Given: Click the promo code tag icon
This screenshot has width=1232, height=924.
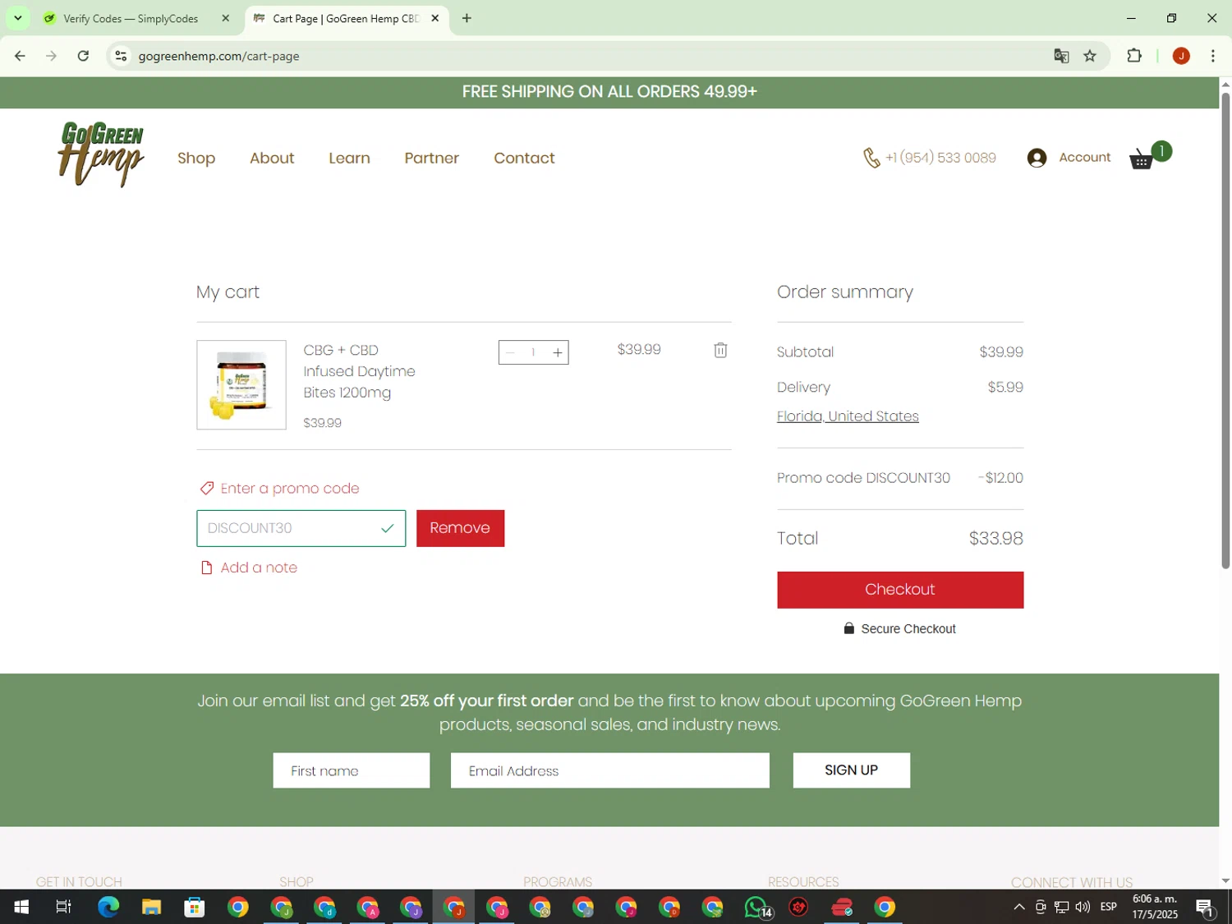Looking at the screenshot, I should pyautogui.click(x=207, y=488).
